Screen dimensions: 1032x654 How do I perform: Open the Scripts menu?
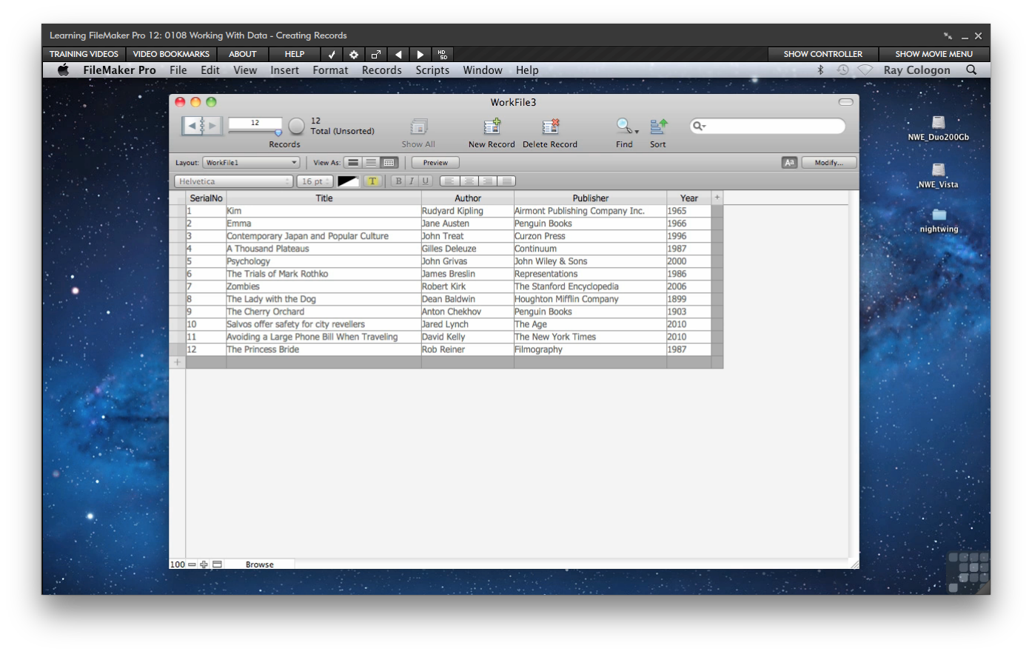point(432,70)
